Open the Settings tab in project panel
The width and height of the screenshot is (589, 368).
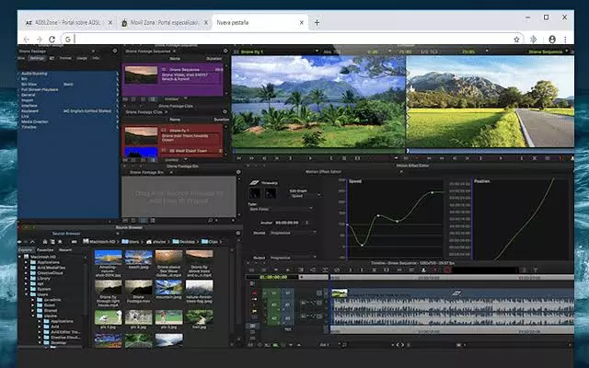[x=38, y=58]
